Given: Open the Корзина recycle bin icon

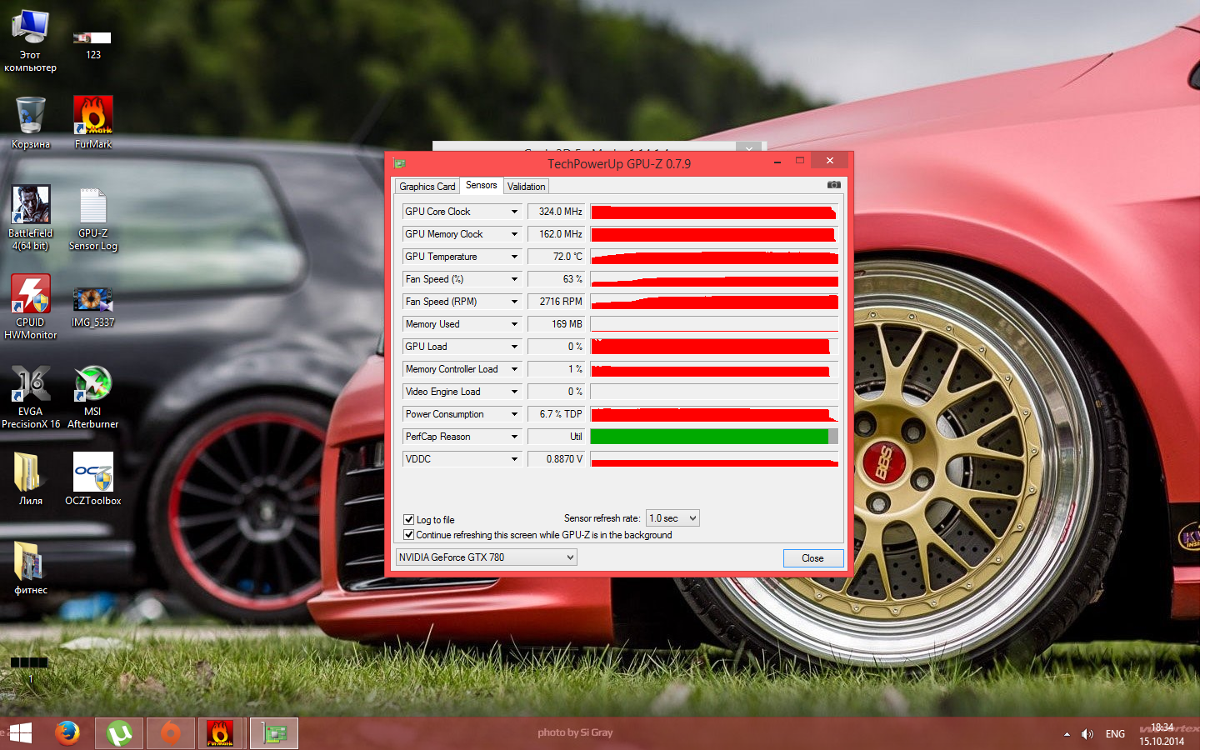Looking at the screenshot, I should 30,122.
